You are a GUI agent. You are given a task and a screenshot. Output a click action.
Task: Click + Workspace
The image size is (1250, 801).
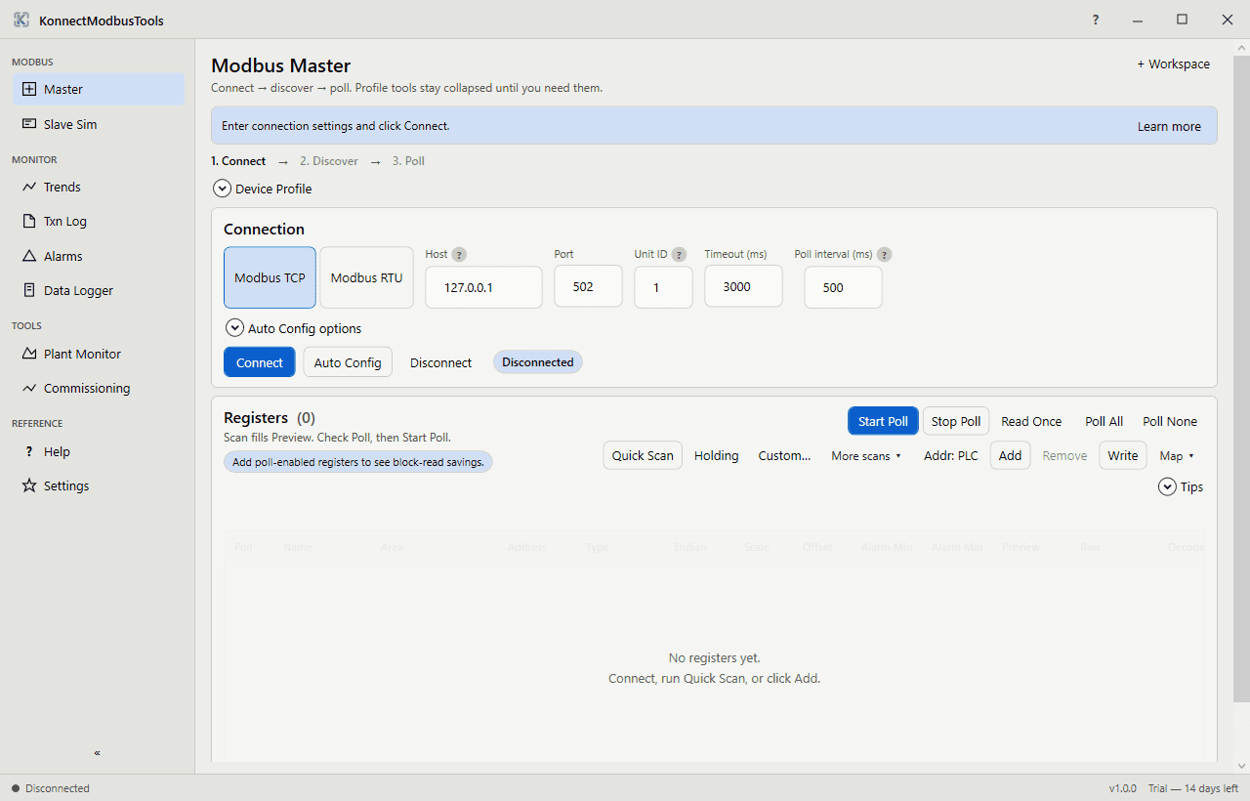(1173, 63)
